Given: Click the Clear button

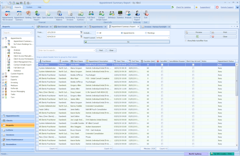Looking at the screenshot, I should pos(111,50).
